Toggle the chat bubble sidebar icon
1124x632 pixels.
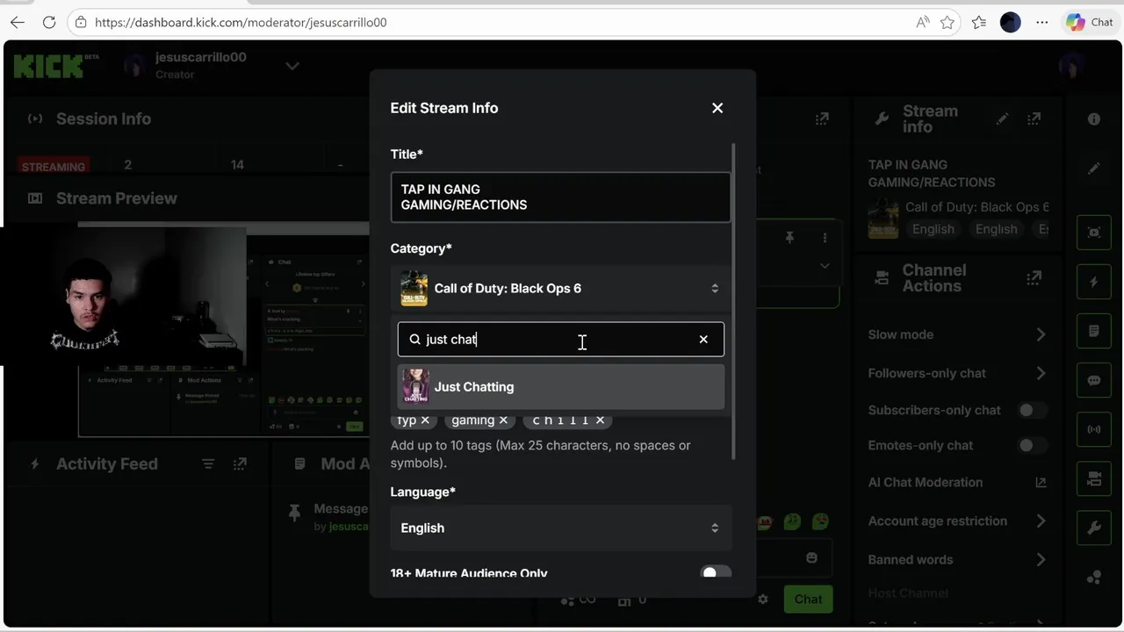[x=1093, y=380]
